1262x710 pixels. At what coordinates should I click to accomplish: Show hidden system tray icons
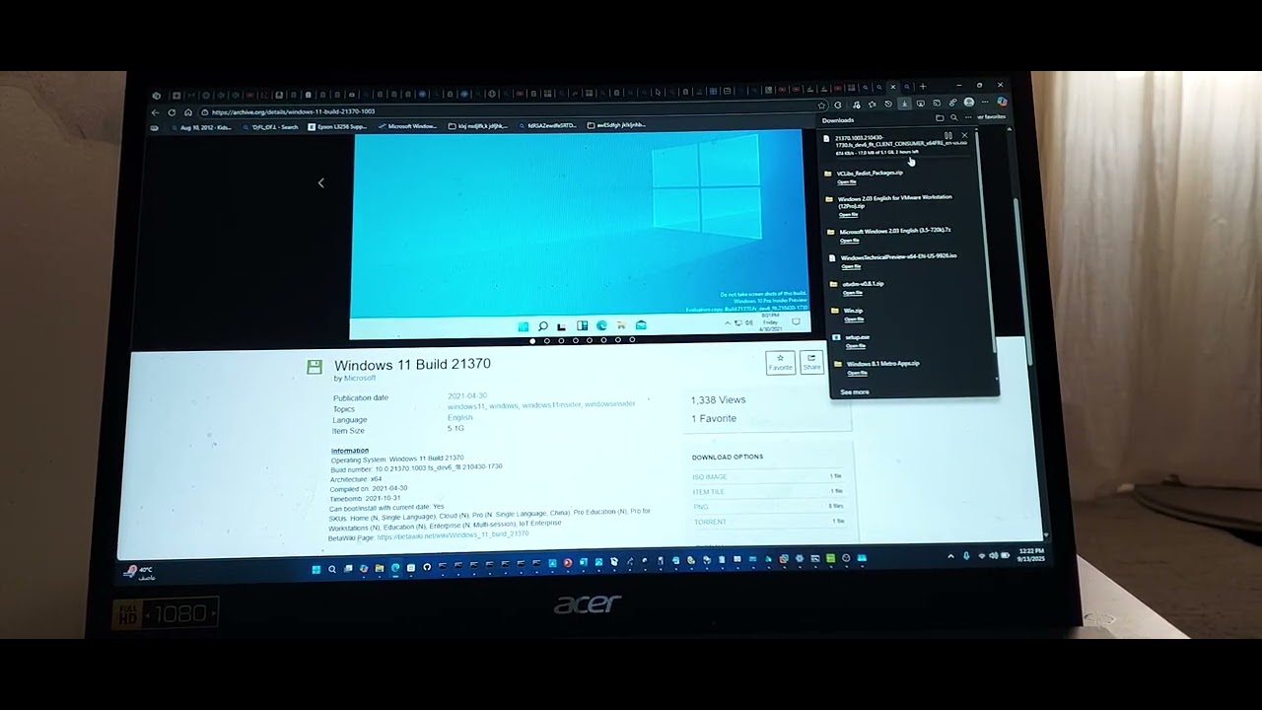tap(951, 556)
